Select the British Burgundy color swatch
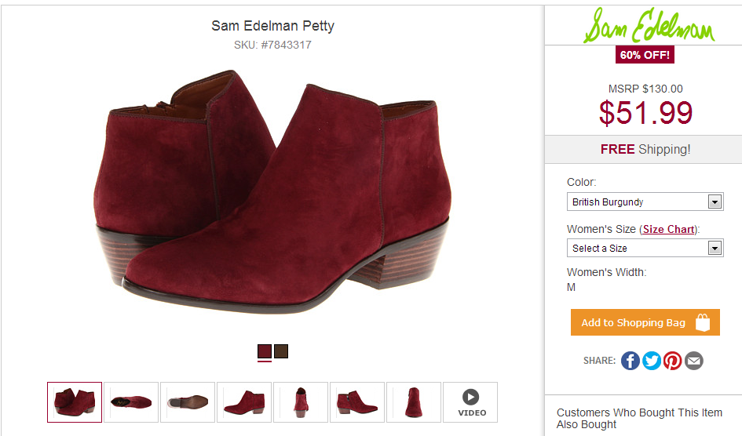The image size is (742, 436). (x=265, y=351)
